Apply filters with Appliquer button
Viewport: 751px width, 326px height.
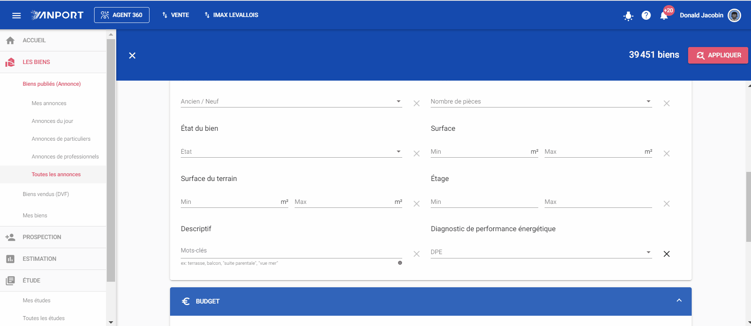pyautogui.click(x=718, y=55)
